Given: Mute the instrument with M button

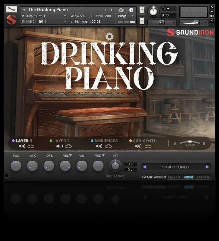Looking at the screenshot, I should coord(142,21).
